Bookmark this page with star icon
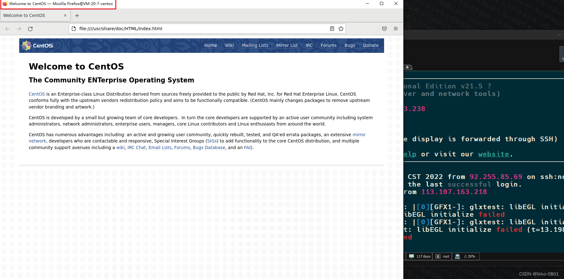564x279 pixels. 341,29
